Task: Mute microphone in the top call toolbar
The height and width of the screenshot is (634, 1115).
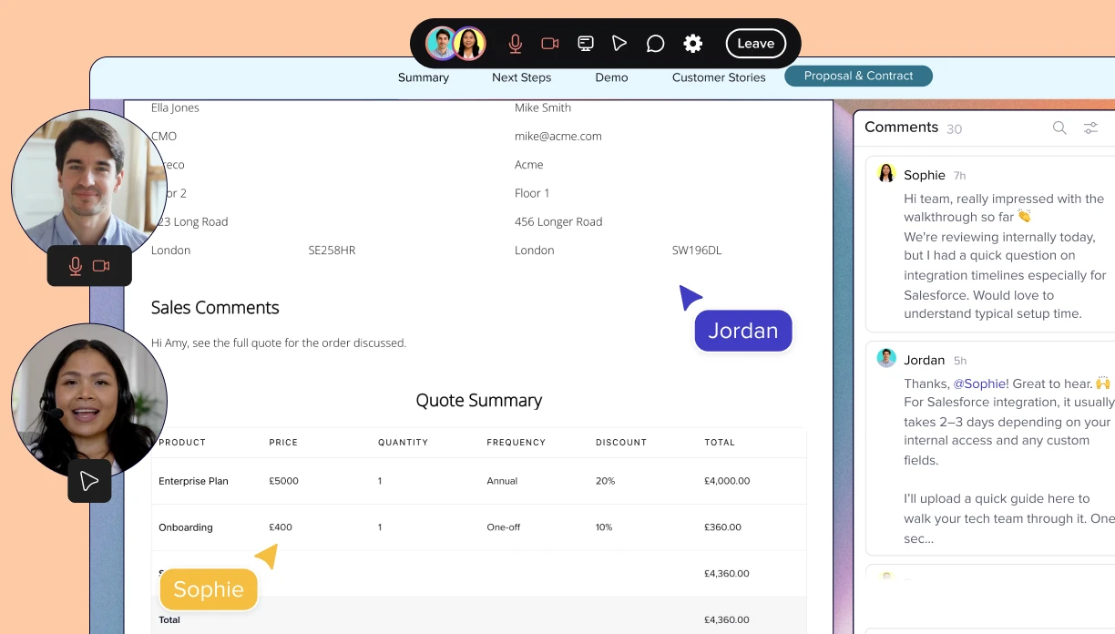Action: click(x=516, y=43)
